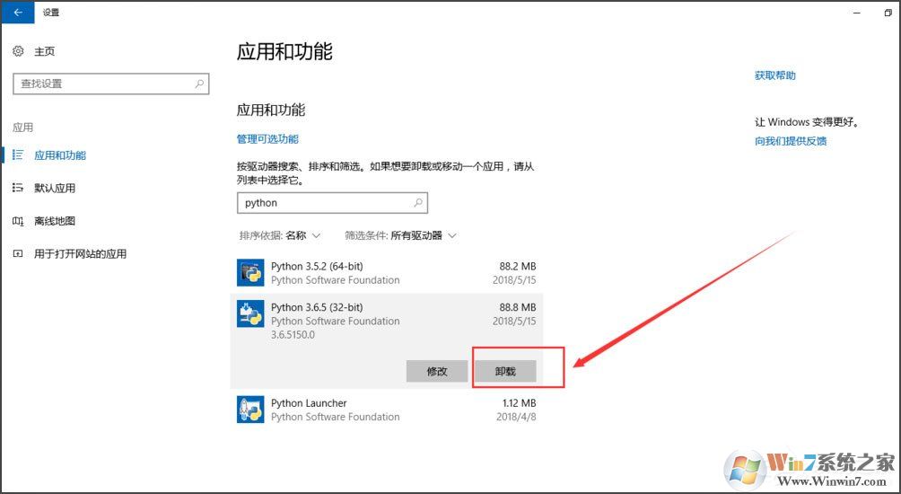Select the Python Launcher entry name
Screen dimensions: 901x494
click(x=309, y=403)
